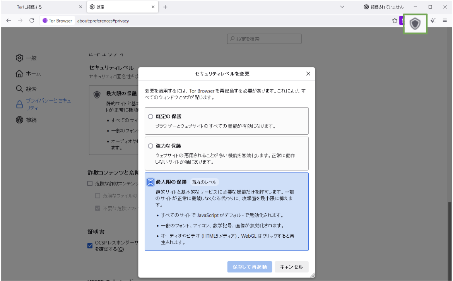The image size is (453, 281).
Task: Select the ホーム home icon
Action: pyautogui.click(x=20, y=73)
